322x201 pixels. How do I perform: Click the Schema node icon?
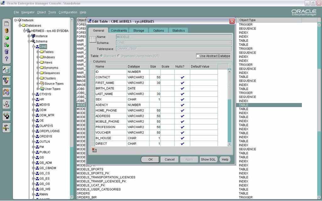tap(33, 41)
